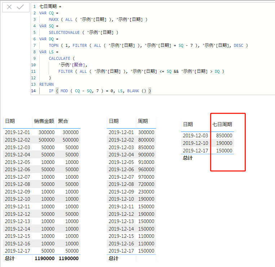This screenshot has height=267, width=275.
Task: Click the [聚合] reference on line 10
Action: [x=79, y=65]
